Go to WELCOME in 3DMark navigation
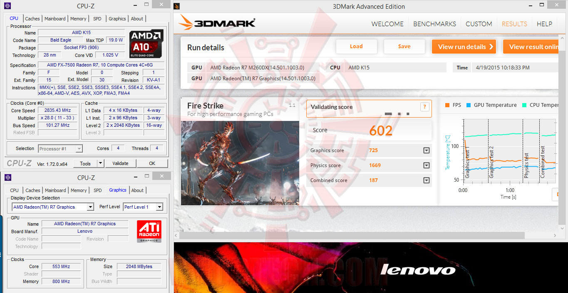This screenshot has width=568, height=293. (x=387, y=24)
